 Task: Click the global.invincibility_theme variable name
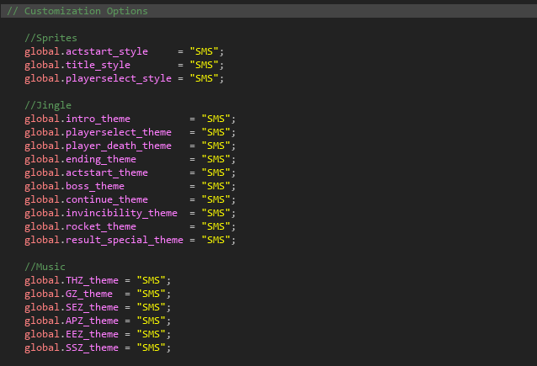coord(101,214)
